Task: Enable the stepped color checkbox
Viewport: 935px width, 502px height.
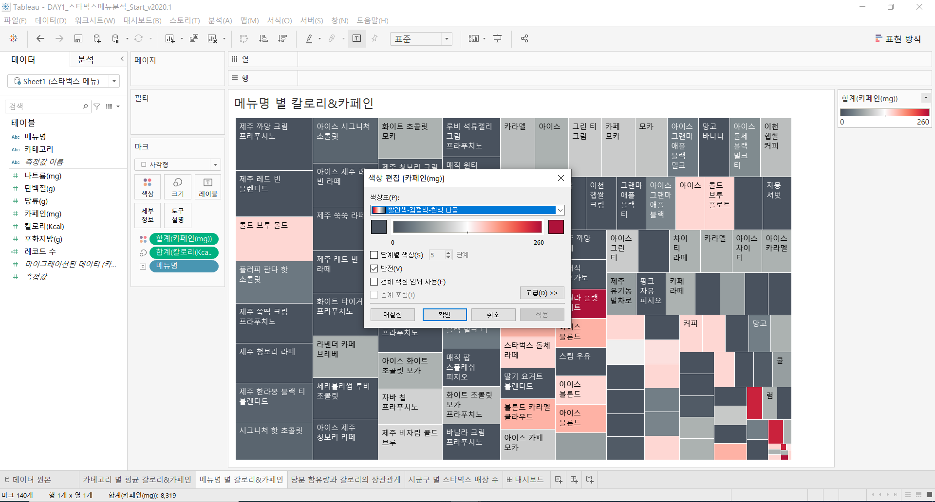Action: [374, 255]
